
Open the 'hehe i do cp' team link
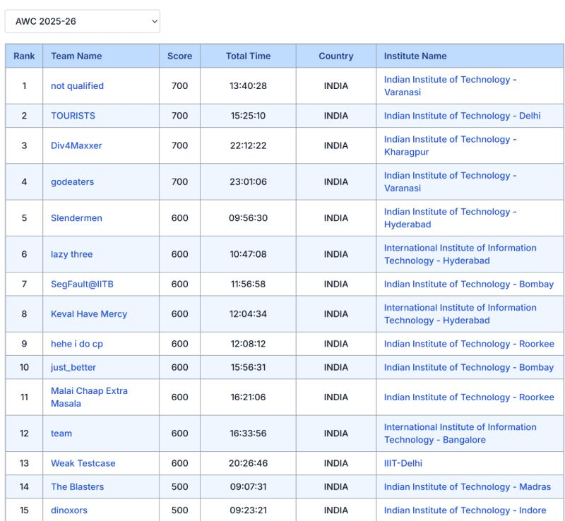point(77,344)
